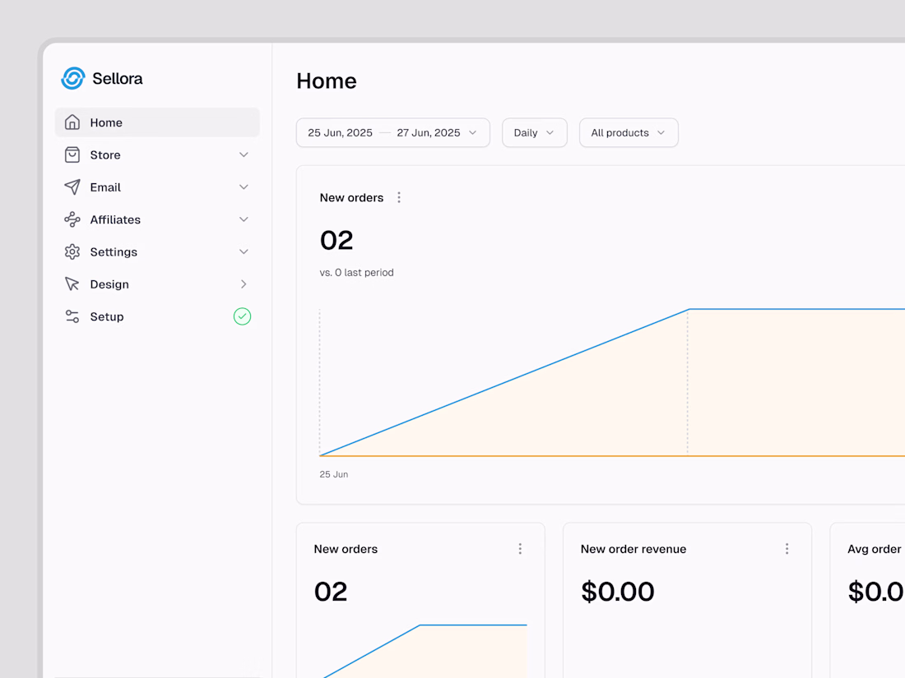Select the Store menu item
This screenshot has width=905, height=678.
point(157,155)
